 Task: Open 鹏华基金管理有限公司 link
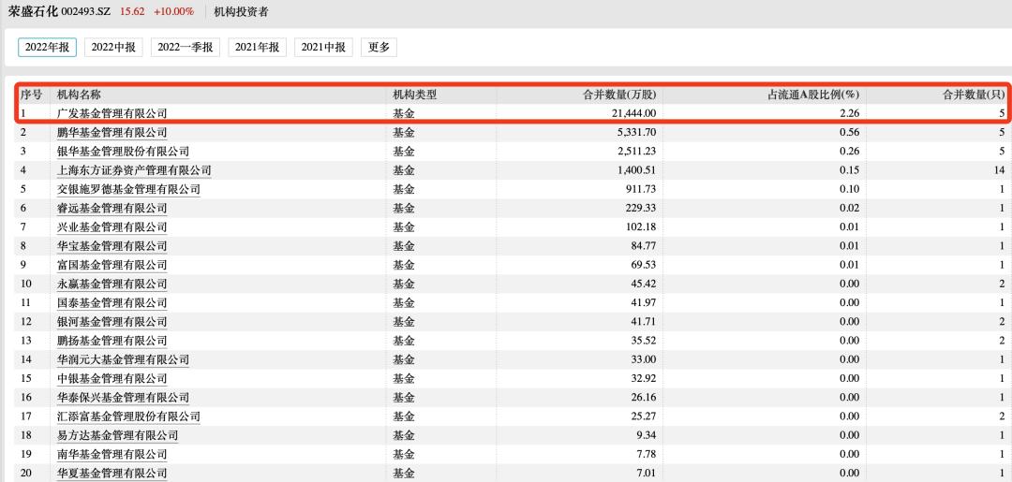click(x=112, y=132)
